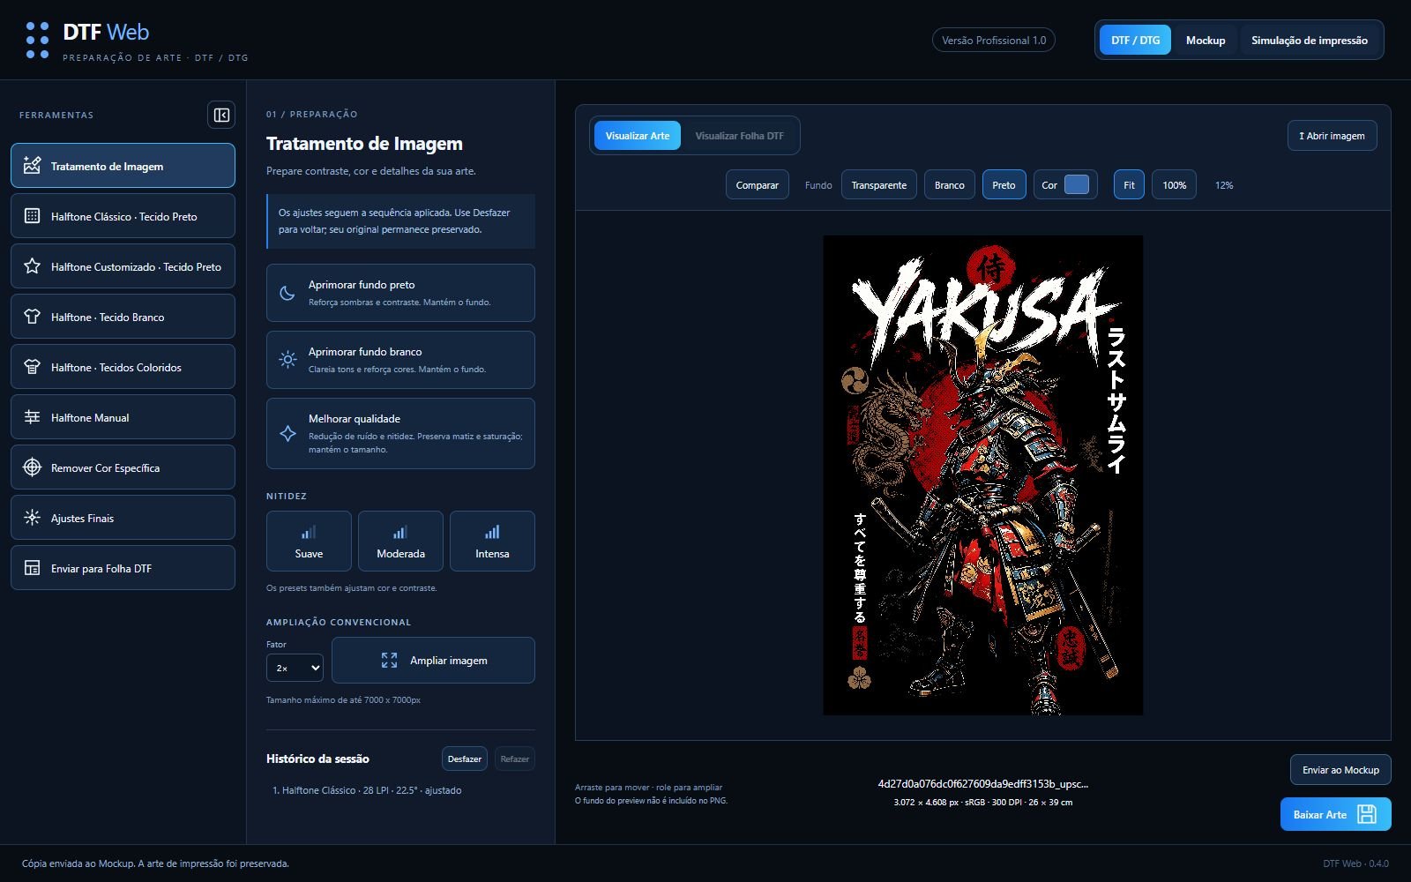
Task: Open Halftone · Tecidos Coloridos tool
Action: pyautogui.click(x=123, y=367)
